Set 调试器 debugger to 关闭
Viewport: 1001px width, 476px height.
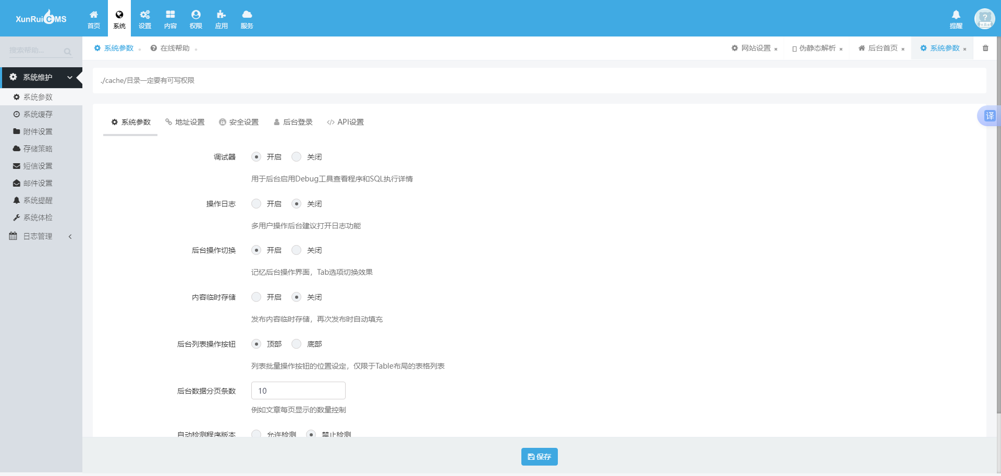pos(297,157)
